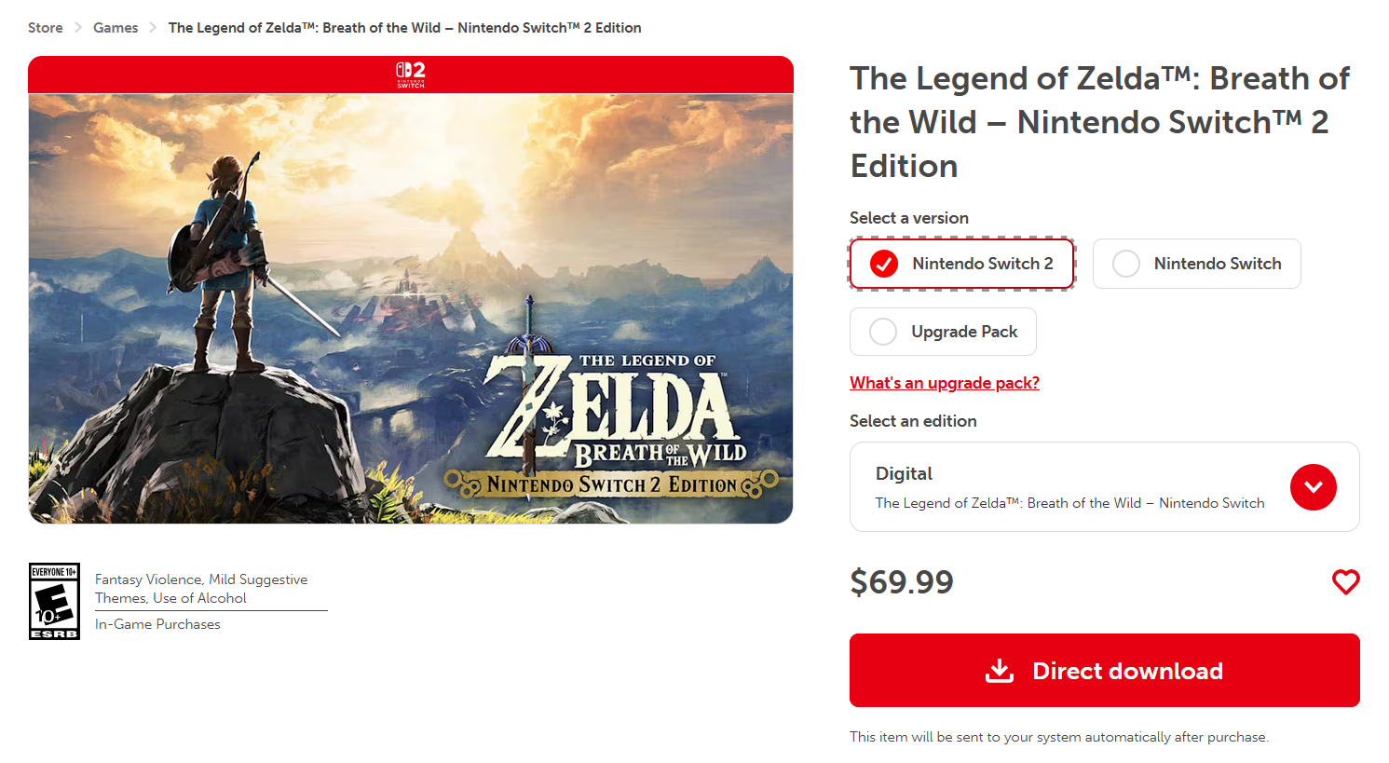The width and height of the screenshot is (1389, 763).
Task: Click the breadcrumb arrow after Games
Action: coord(153,28)
